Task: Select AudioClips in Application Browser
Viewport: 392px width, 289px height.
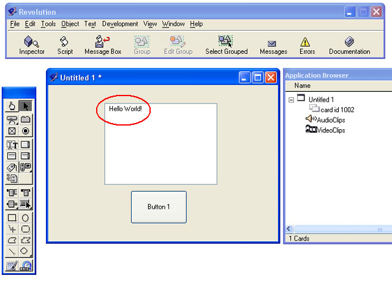Action: (x=331, y=120)
